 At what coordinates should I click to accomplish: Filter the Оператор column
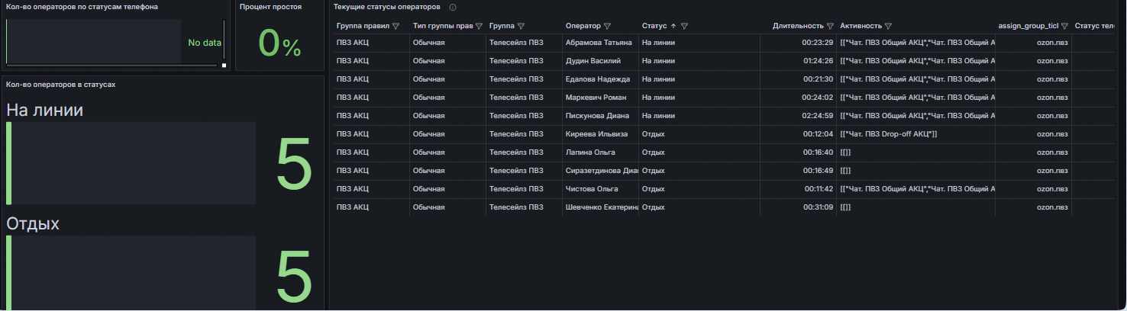pyautogui.click(x=607, y=26)
